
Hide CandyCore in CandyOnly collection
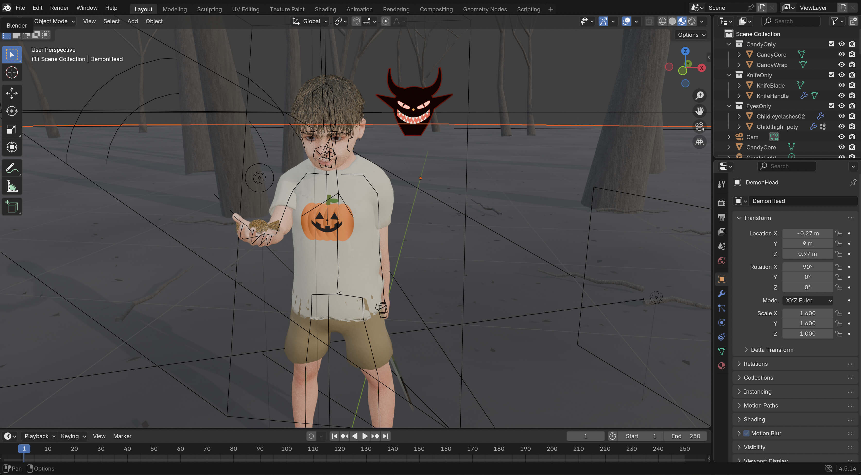pyautogui.click(x=841, y=54)
